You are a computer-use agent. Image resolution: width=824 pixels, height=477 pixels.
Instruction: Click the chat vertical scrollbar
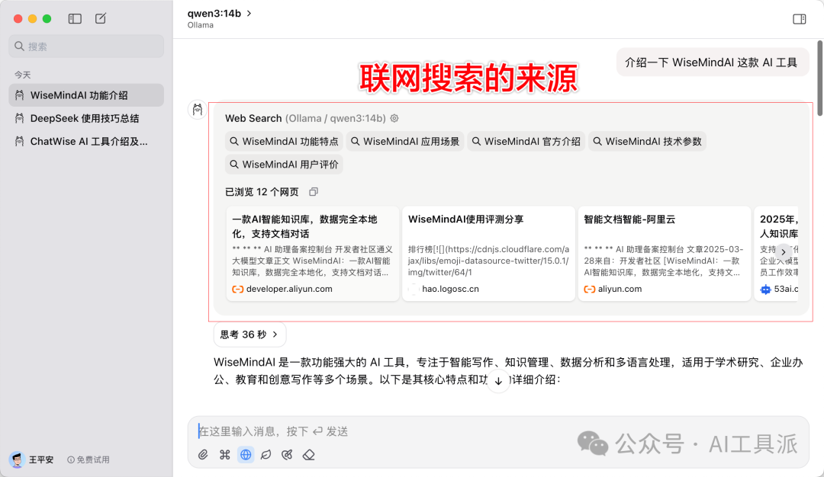[819, 78]
